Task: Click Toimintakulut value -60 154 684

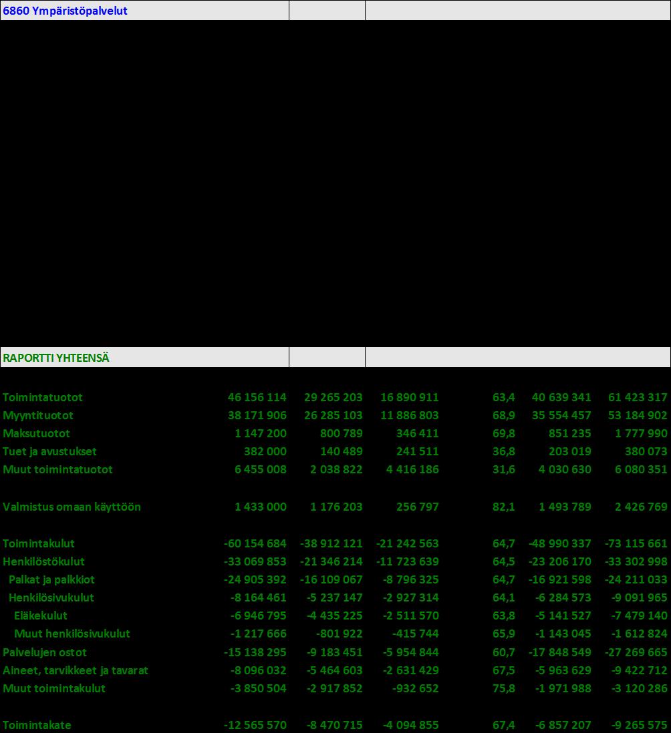Action: pyautogui.click(x=255, y=543)
